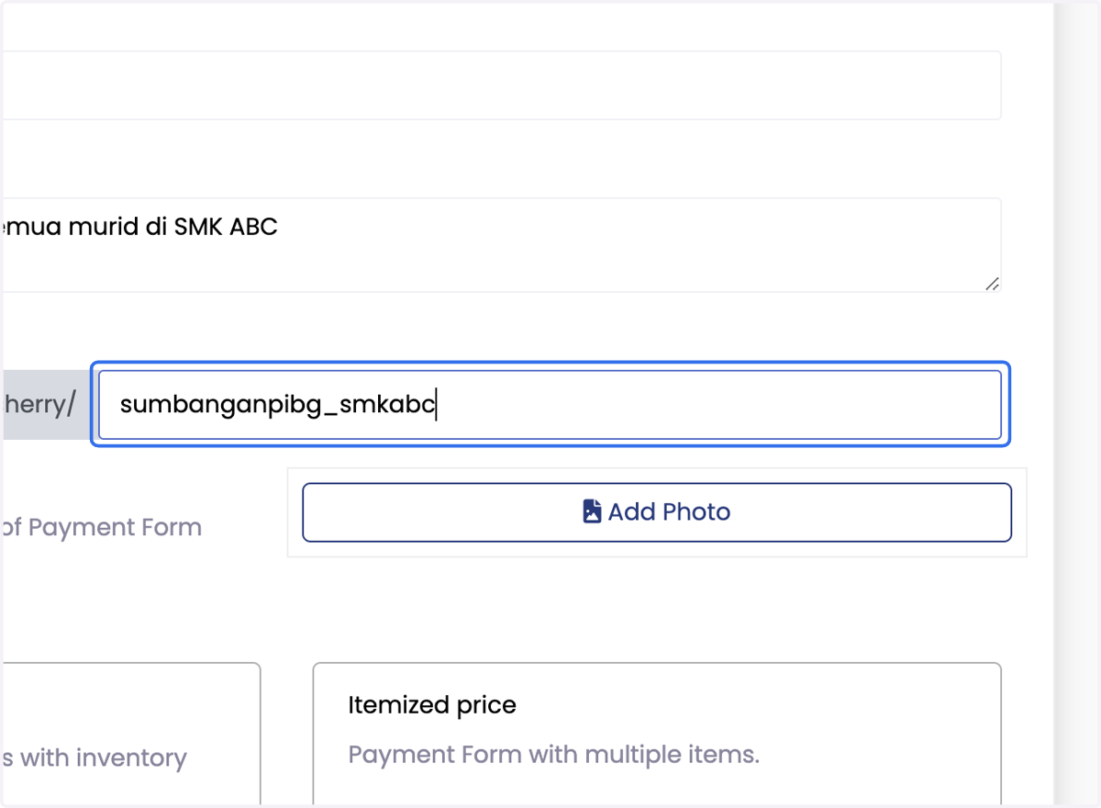Select the Itemized price card
Screen dimensions: 1101x808
[657, 735]
